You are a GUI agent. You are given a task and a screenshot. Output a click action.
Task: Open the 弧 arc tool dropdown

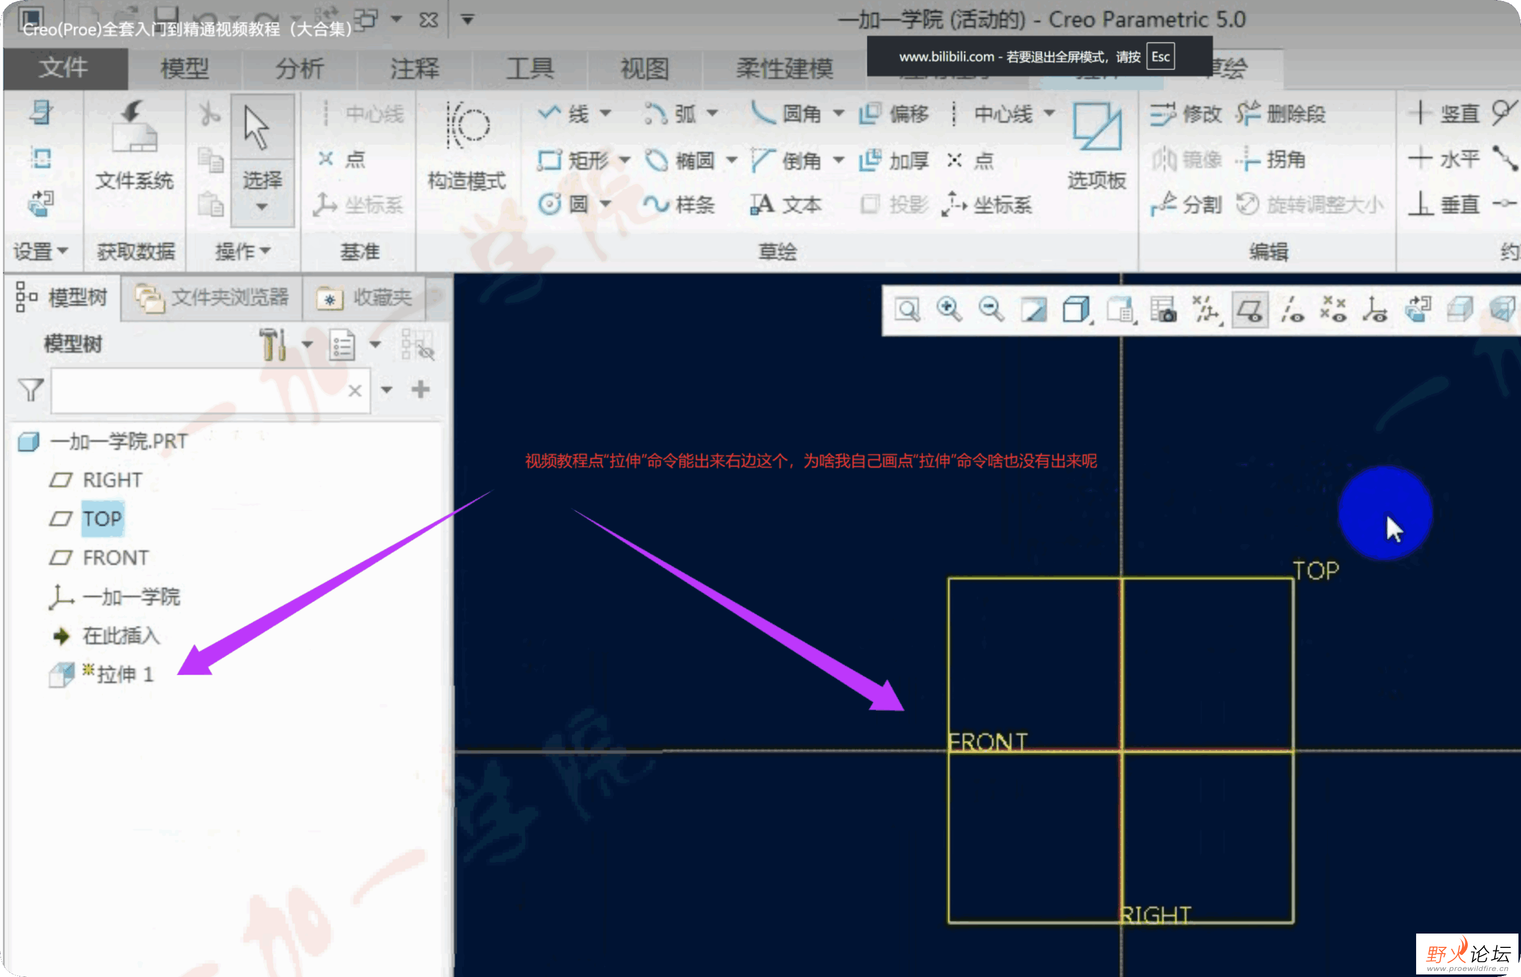(x=712, y=113)
